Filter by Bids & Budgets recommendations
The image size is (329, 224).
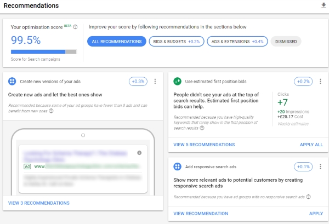point(176,41)
